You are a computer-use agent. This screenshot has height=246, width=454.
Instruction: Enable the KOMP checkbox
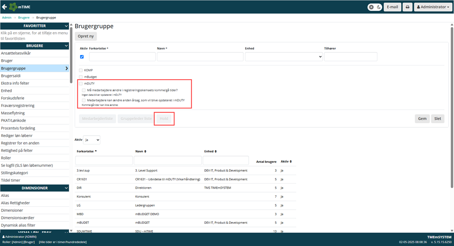click(81, 70)
